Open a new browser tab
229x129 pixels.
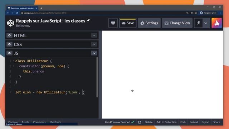pyautogui.click(x=41, y=8)
